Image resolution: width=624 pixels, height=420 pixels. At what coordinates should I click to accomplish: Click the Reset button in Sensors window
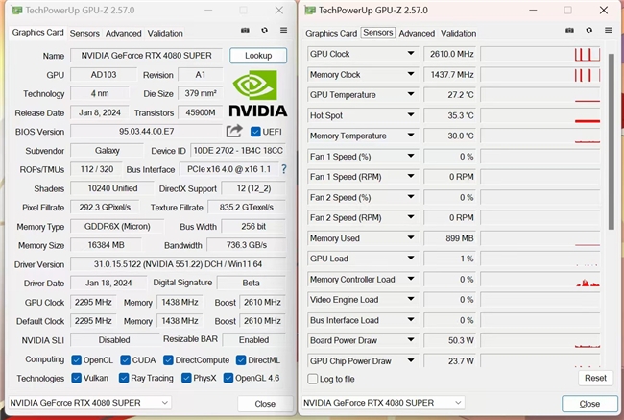tap(595, 378)
